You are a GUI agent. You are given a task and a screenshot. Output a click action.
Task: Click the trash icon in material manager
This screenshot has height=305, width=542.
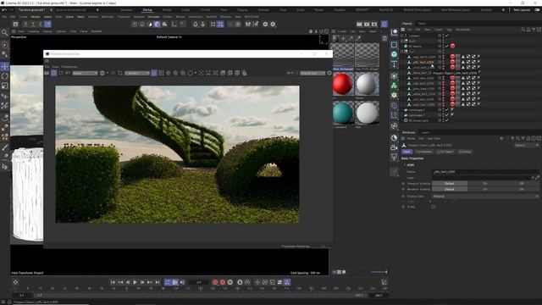pos(384,38)
